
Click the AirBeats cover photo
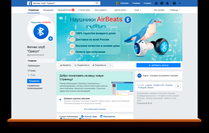tap(119, 37)
